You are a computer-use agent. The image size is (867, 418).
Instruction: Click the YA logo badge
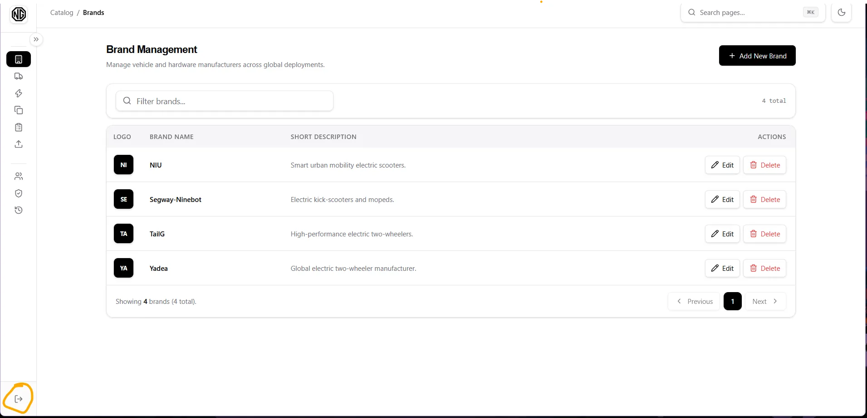[123, 268]
